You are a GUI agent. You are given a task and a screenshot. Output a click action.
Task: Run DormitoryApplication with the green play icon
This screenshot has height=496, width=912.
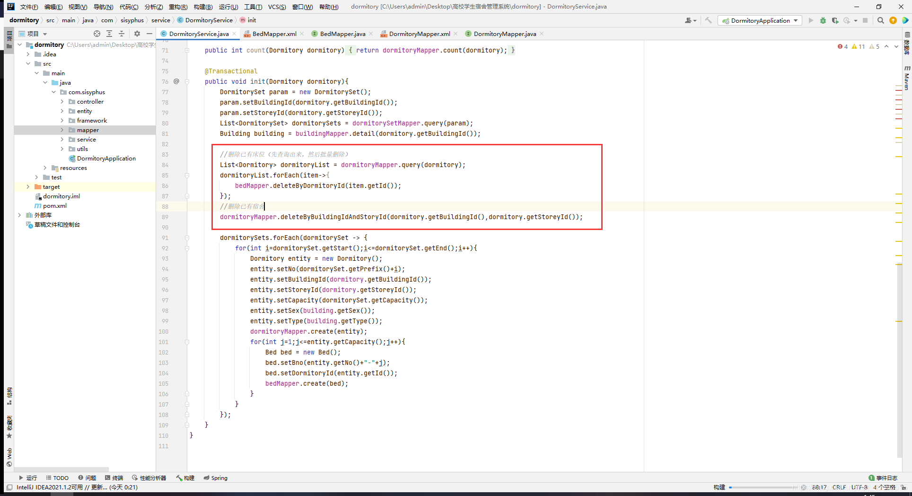[811, 20]
